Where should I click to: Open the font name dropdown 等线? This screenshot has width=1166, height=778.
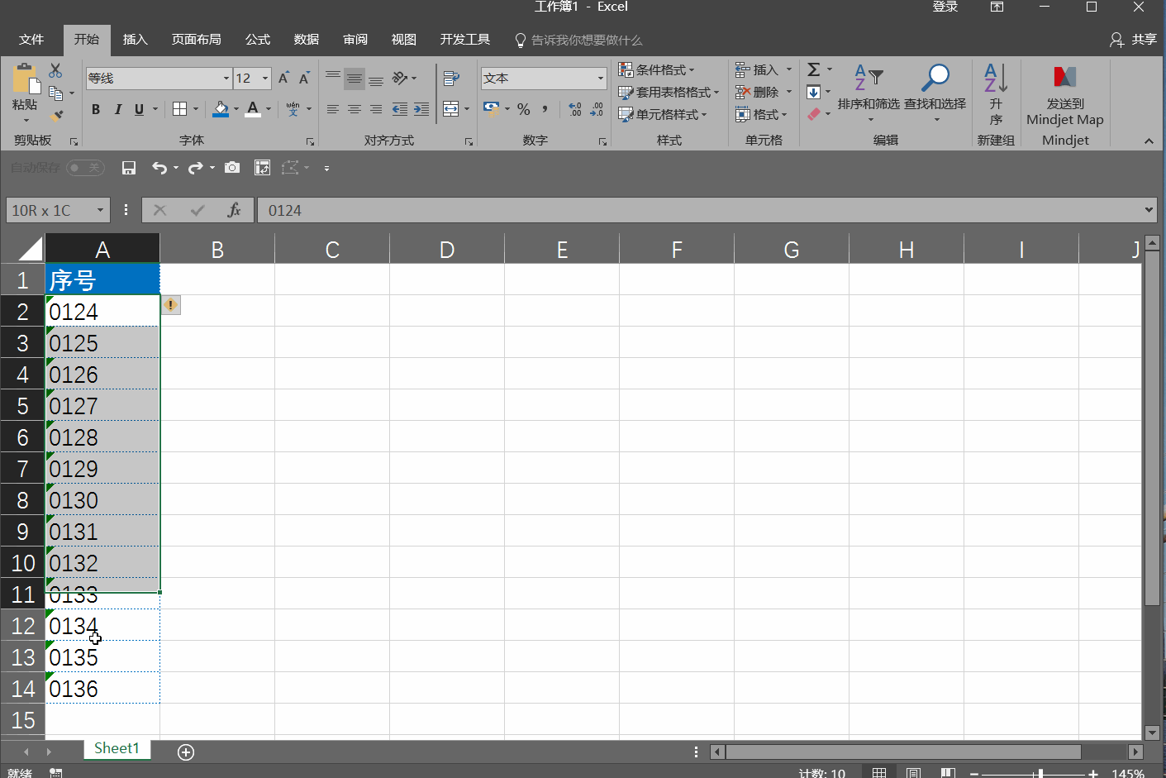(226, 79)
